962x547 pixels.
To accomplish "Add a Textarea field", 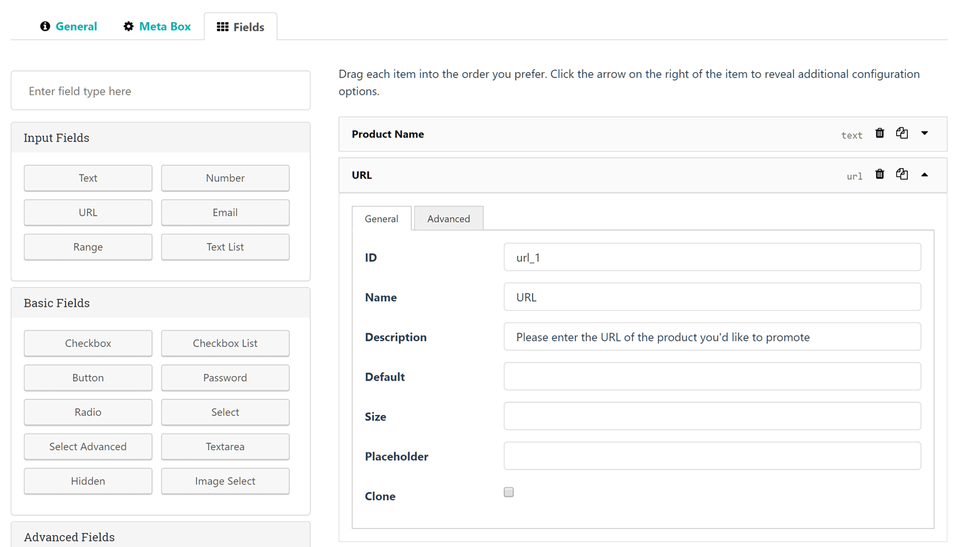I will (225, 447).
